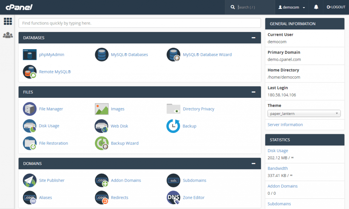Open the File Restoration icon
The image size is (349, 209).
pos(30,143)
